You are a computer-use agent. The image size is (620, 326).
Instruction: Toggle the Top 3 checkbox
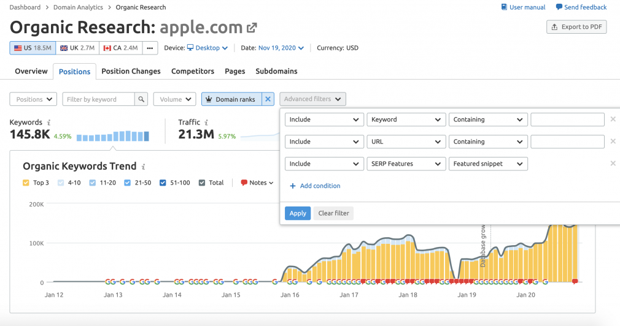pos(26,183)
